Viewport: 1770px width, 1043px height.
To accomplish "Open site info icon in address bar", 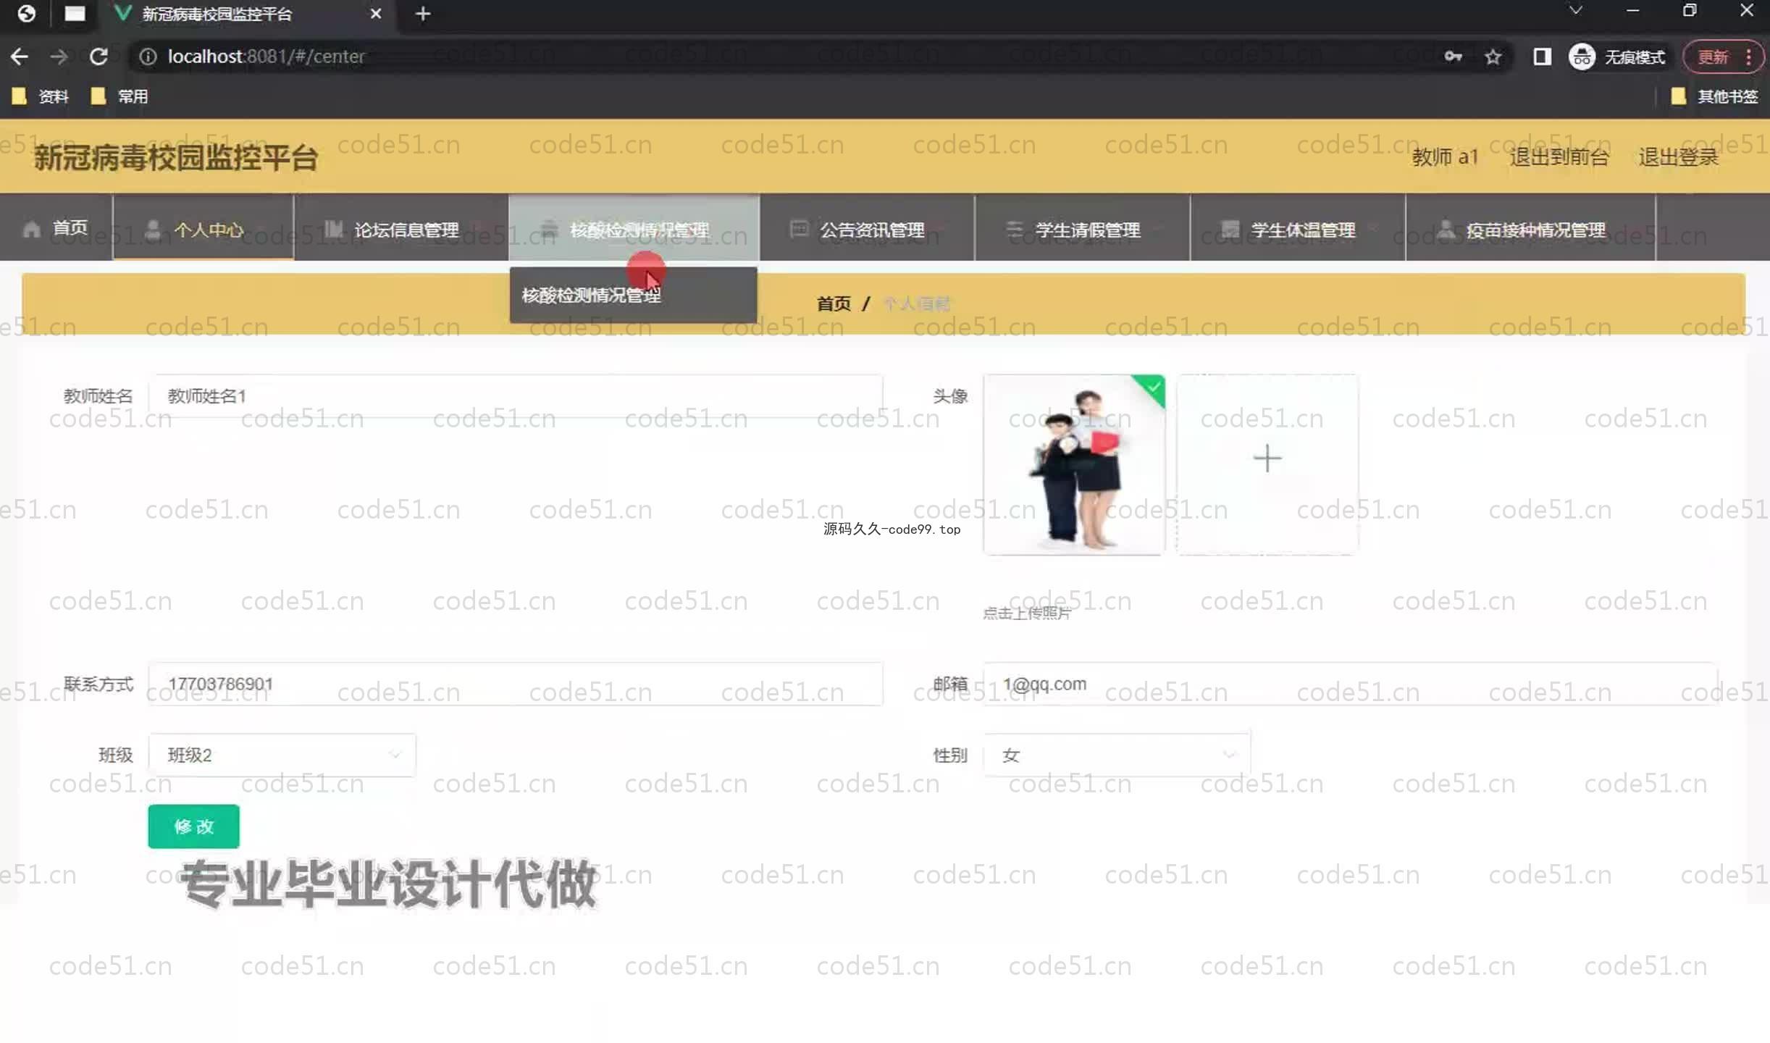I will pos(148,56).
